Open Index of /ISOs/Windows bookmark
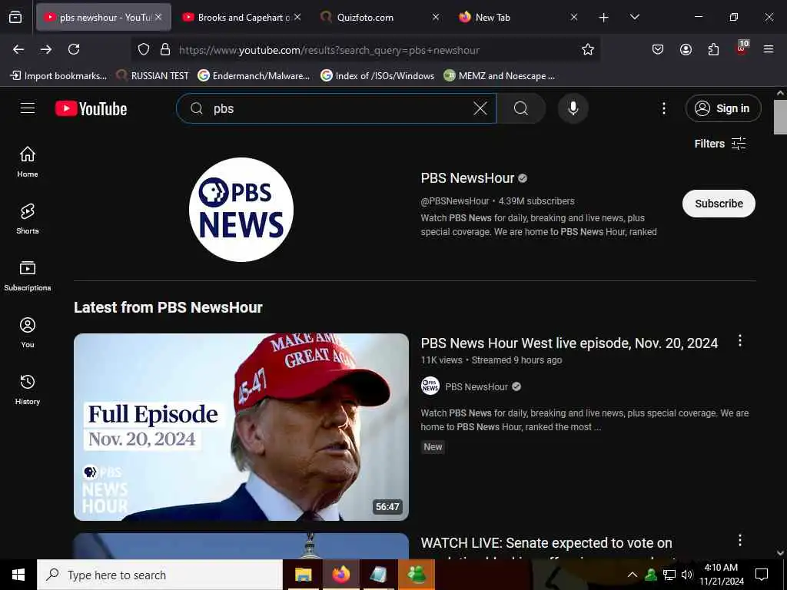 [x=377, y=76]
